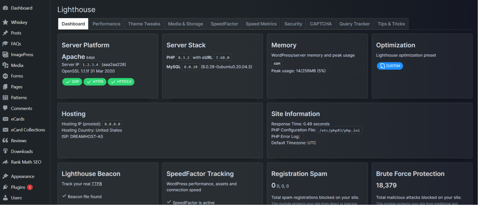Click the Media icon in sidebar
478x205 pixels.
[x=5, y=65]
